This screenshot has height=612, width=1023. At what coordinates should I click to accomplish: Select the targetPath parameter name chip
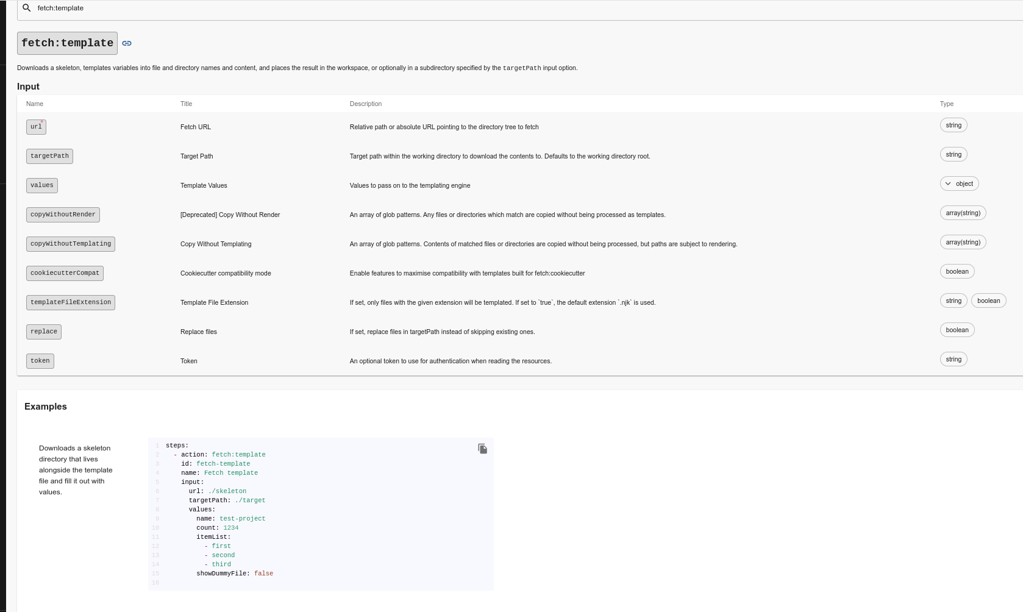coord(49,156)
